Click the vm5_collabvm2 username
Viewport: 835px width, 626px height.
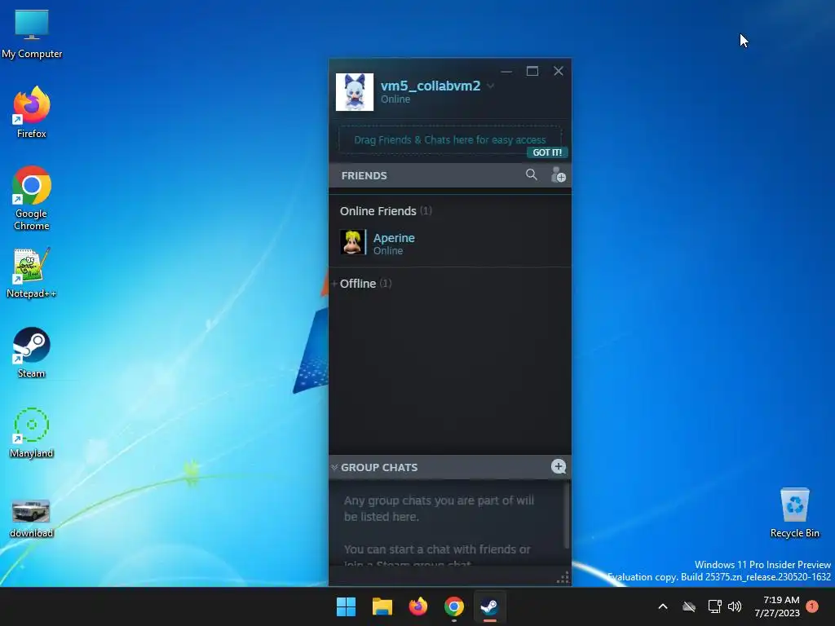tap(431, 86)
